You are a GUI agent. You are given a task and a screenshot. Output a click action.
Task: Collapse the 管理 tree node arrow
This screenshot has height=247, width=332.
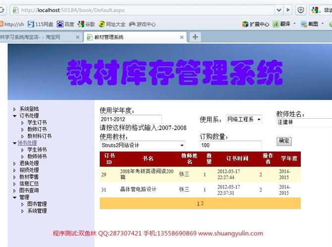[x=14, y=198]
